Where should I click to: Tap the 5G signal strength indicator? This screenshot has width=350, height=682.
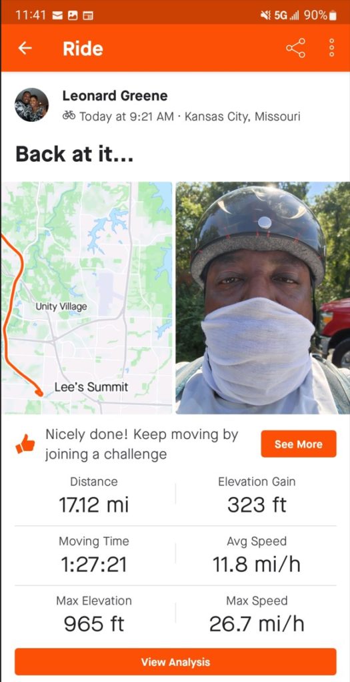point(288,16)
